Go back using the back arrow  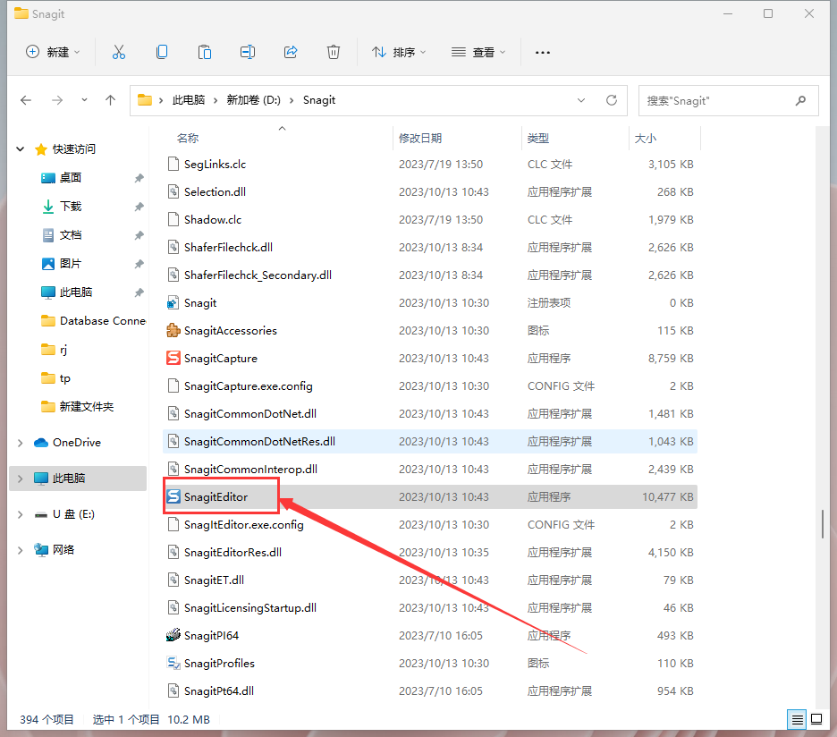(26, 99)
